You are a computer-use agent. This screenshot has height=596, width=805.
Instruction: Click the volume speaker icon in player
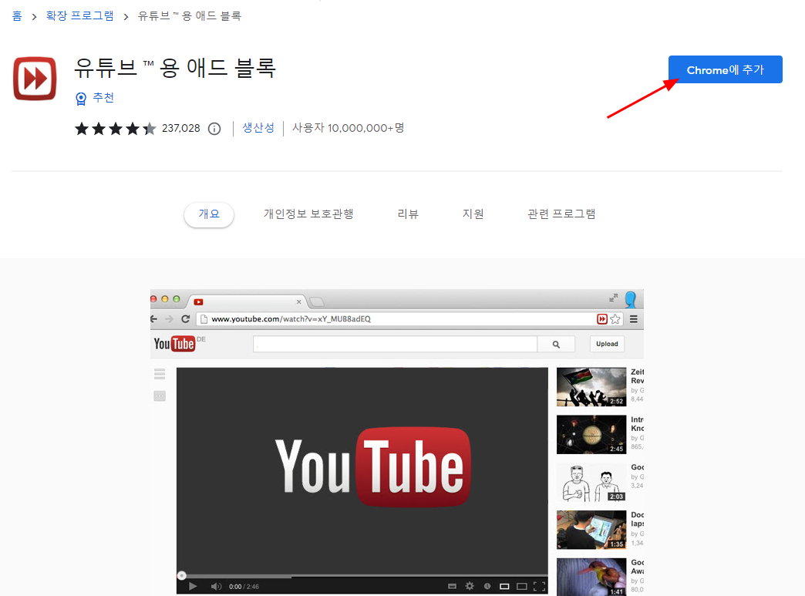(216, 586)
